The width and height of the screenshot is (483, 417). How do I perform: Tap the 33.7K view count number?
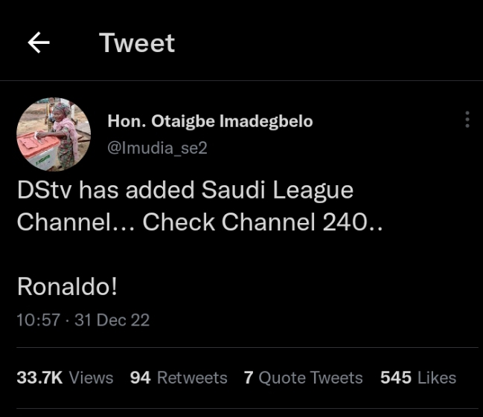point(39,378)
